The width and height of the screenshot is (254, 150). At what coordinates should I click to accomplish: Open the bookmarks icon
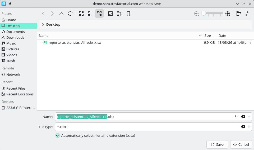coord(128,14)
